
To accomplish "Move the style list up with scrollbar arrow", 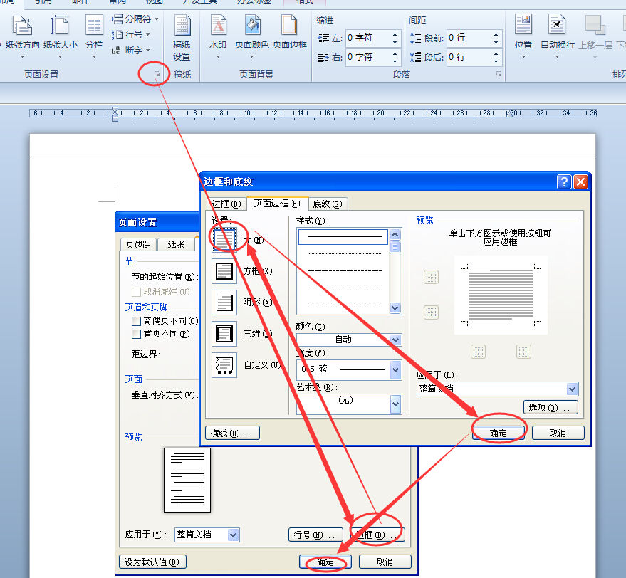I will click(x=395, y=234).
